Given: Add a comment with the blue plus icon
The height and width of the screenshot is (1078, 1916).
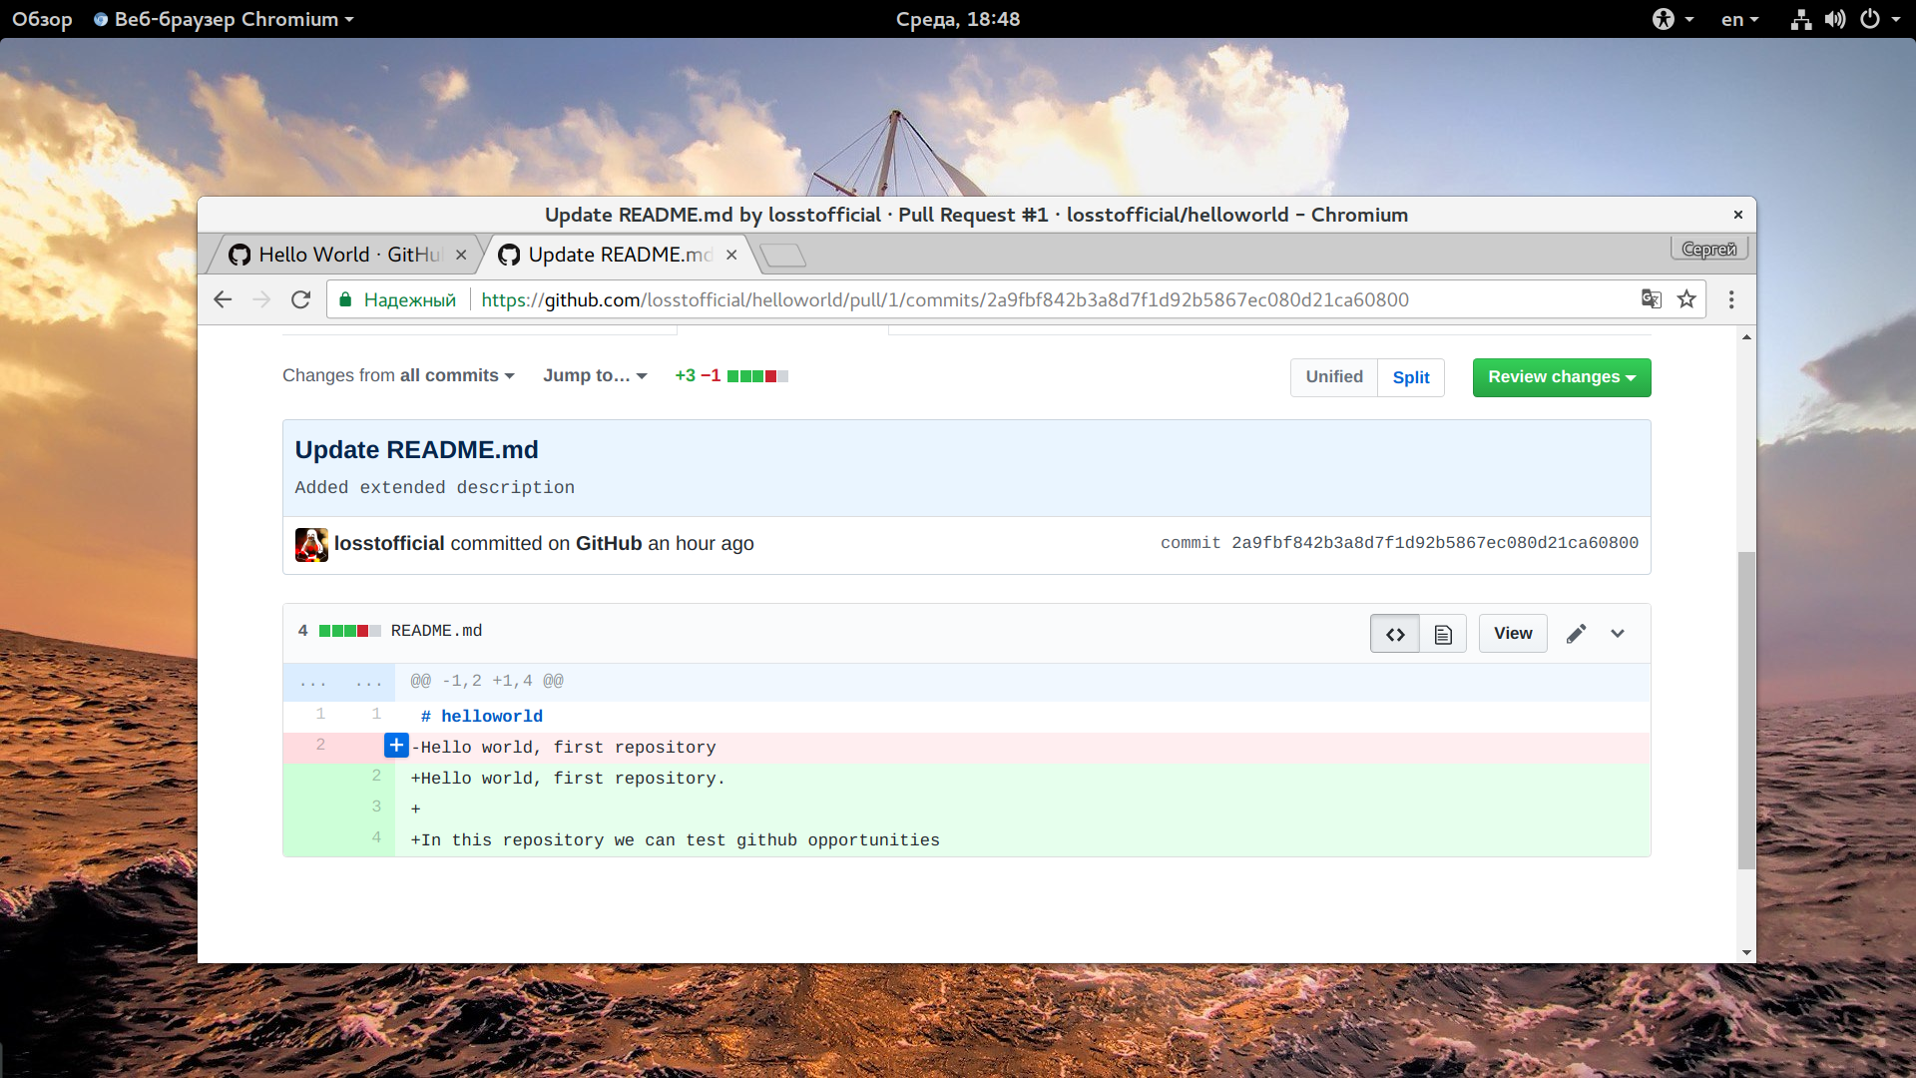Looking at the screenshot, I should point(396,746).
